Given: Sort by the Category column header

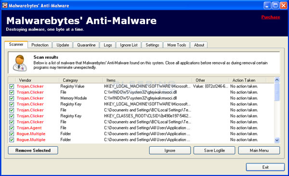Looking at the screenshot, I should (x=81, y=80).
